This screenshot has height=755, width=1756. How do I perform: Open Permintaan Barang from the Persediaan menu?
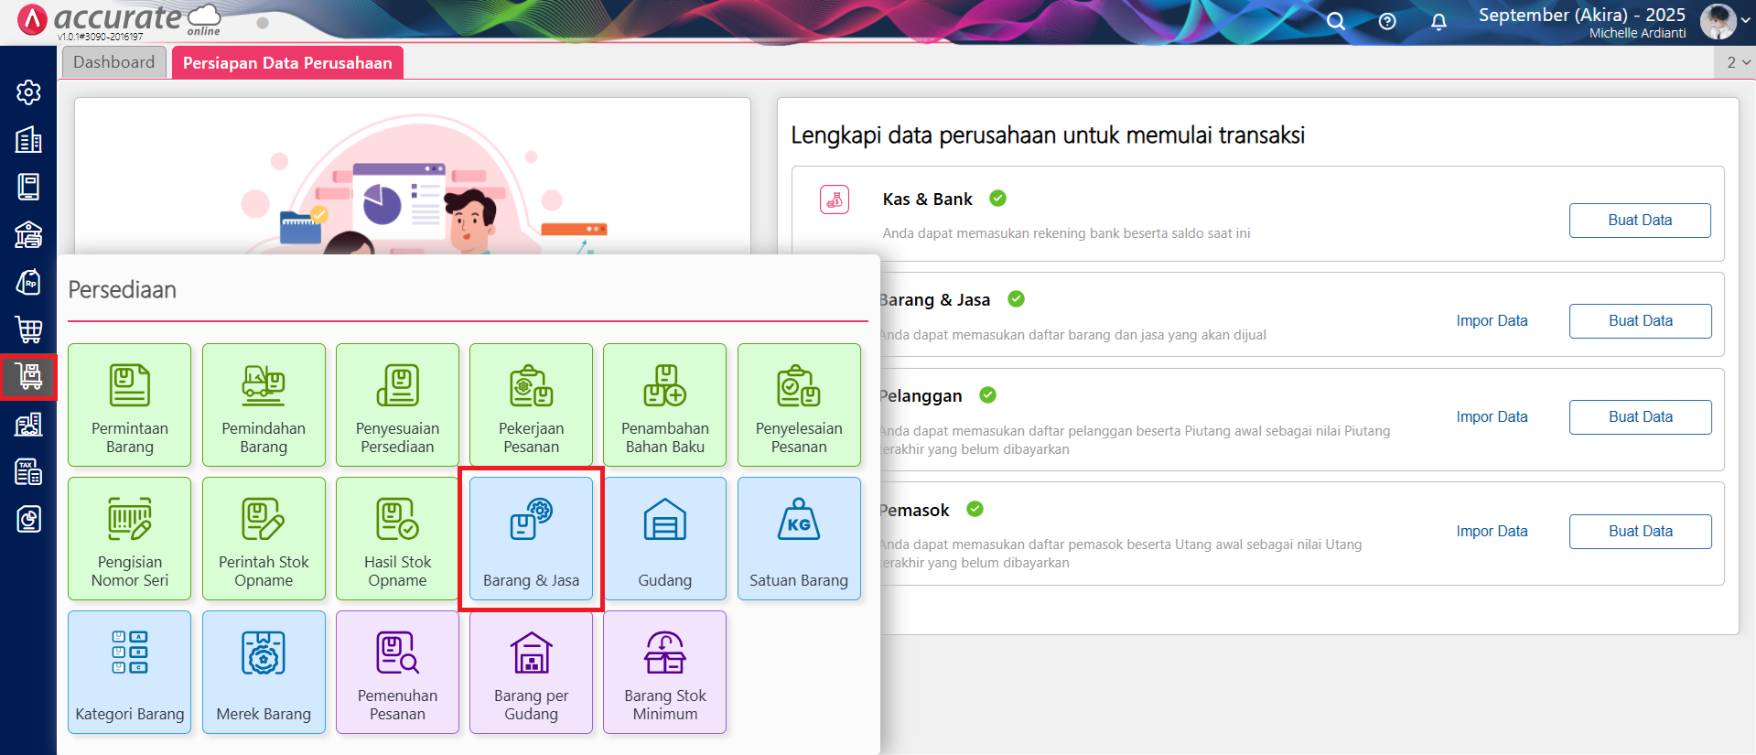click(x=130, y=404)
